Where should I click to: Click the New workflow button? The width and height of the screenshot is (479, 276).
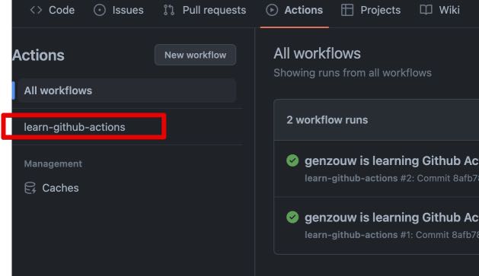point(195,55)
